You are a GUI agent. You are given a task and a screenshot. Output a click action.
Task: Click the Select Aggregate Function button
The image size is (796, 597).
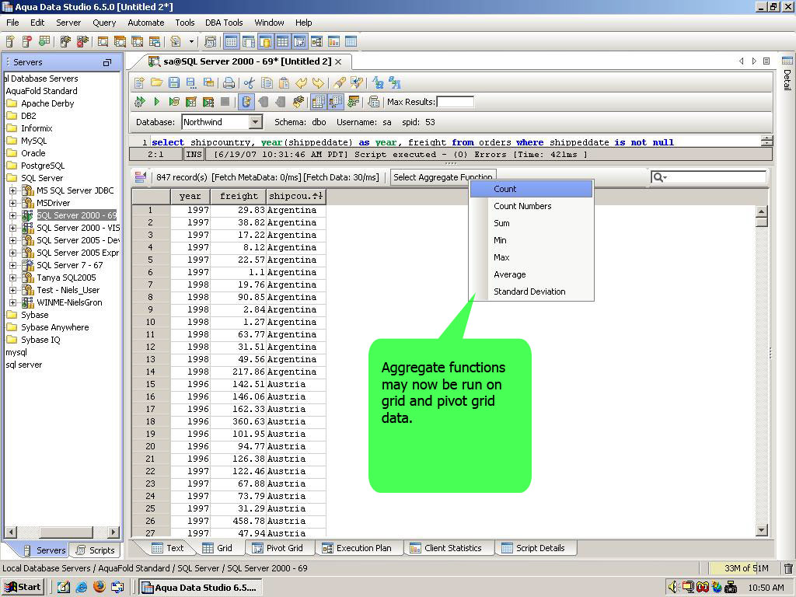click(x=442, y=177)
